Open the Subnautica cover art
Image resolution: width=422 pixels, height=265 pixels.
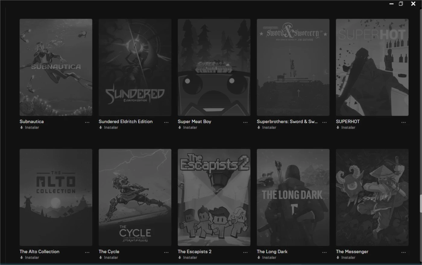pyautogui.click(x=56, y=67)
